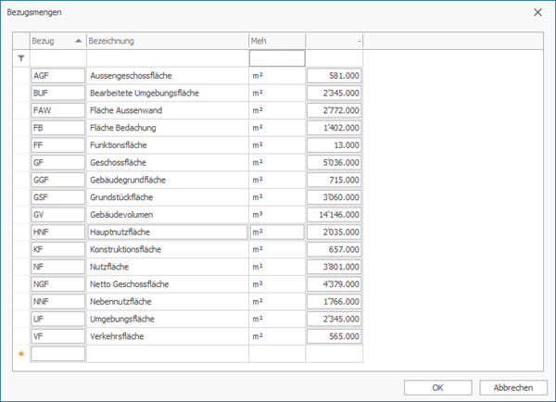Sort by the Bezeichnung column header

tap(167, 41)
